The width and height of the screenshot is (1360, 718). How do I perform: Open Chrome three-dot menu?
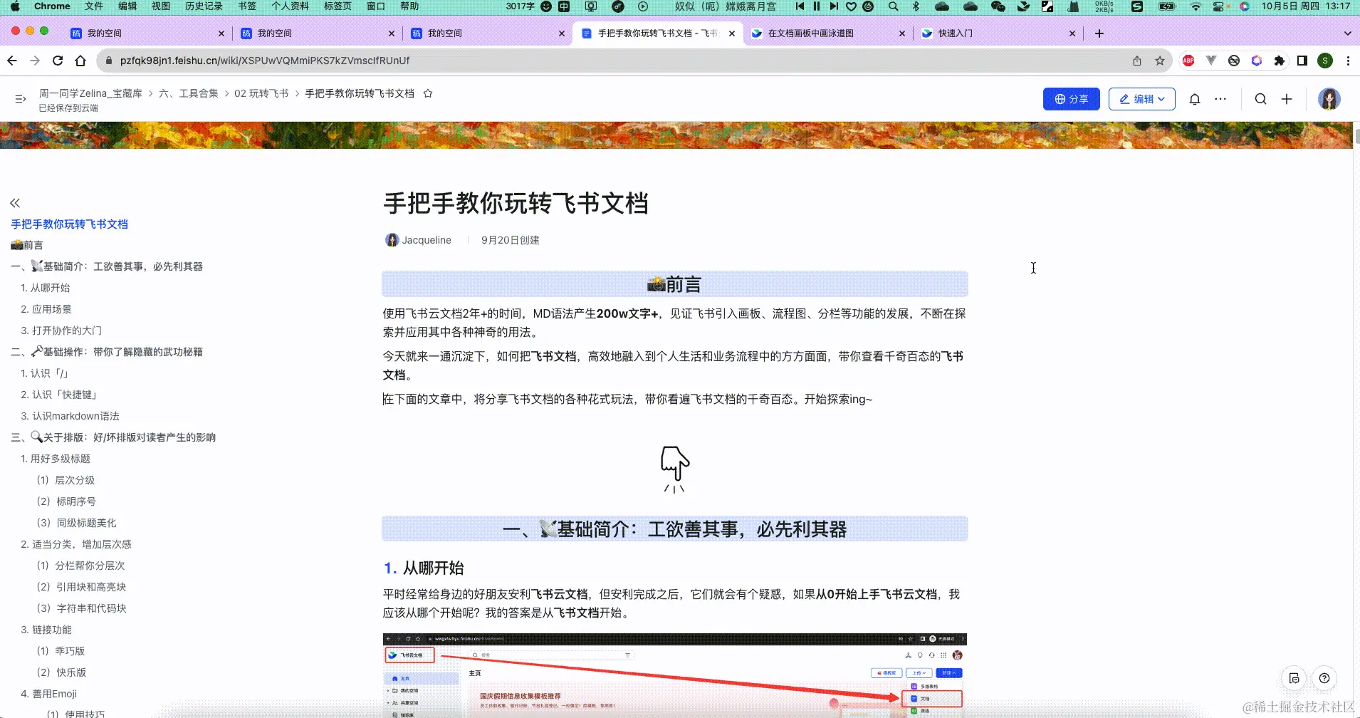click(1348, 61)
